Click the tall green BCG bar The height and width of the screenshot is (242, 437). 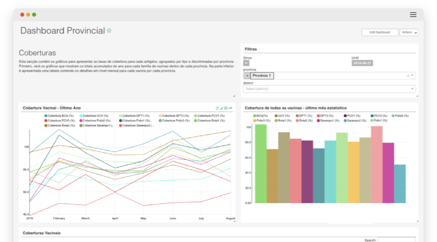tap(261, 164)
